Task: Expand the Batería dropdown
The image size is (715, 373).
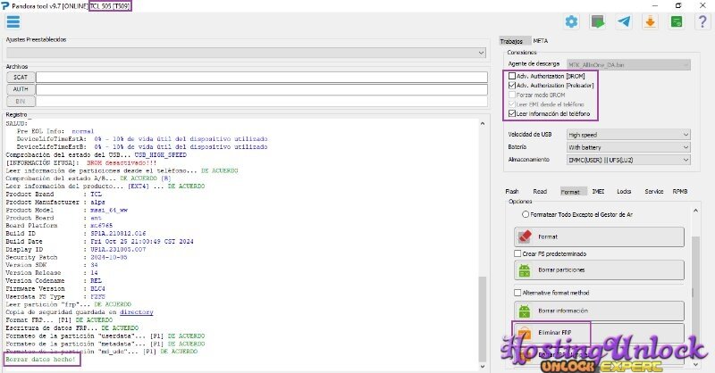Action: [x=628, y=146]
